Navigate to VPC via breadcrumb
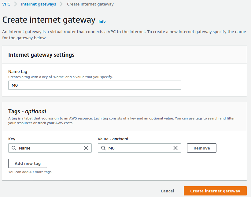This screenshot has width=251, height=197. pos(6,4)
